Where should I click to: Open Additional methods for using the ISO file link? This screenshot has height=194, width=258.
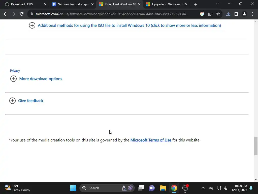tap(129, 26)
